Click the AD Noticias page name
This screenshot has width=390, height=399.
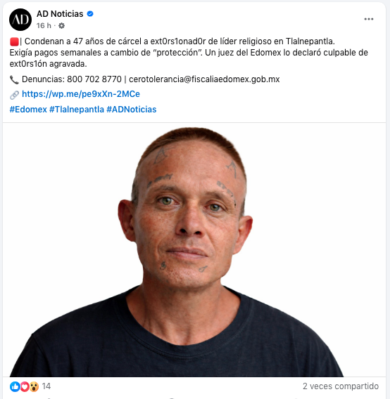pyautogui.click(x=60, y=14)
